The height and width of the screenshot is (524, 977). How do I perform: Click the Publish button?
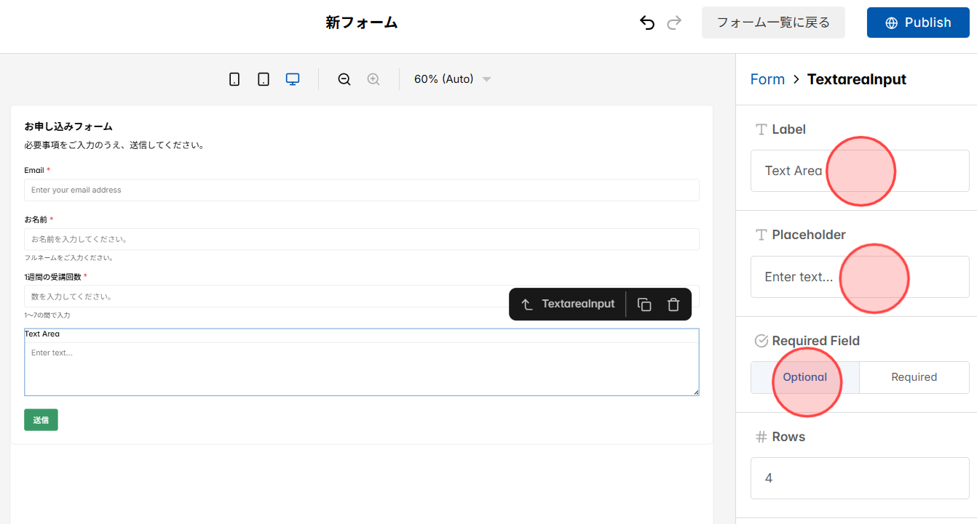tap(918, 23)
